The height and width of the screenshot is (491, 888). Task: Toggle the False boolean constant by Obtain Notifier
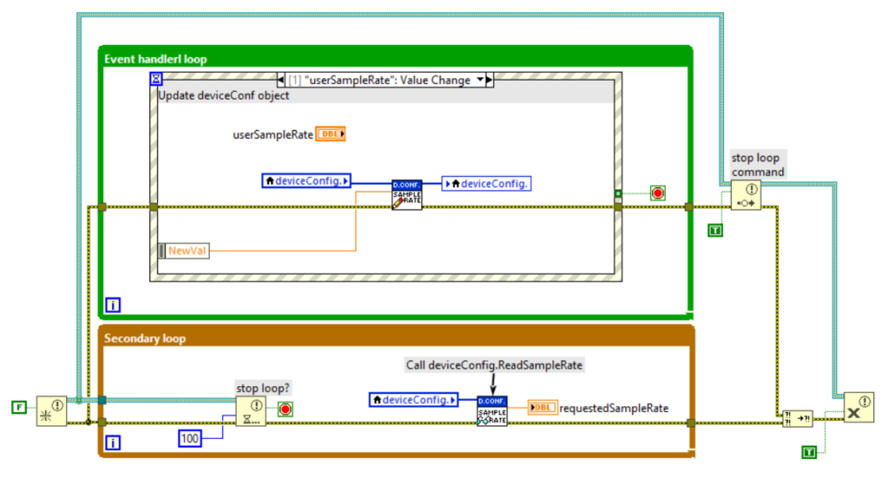coord(18,406)
